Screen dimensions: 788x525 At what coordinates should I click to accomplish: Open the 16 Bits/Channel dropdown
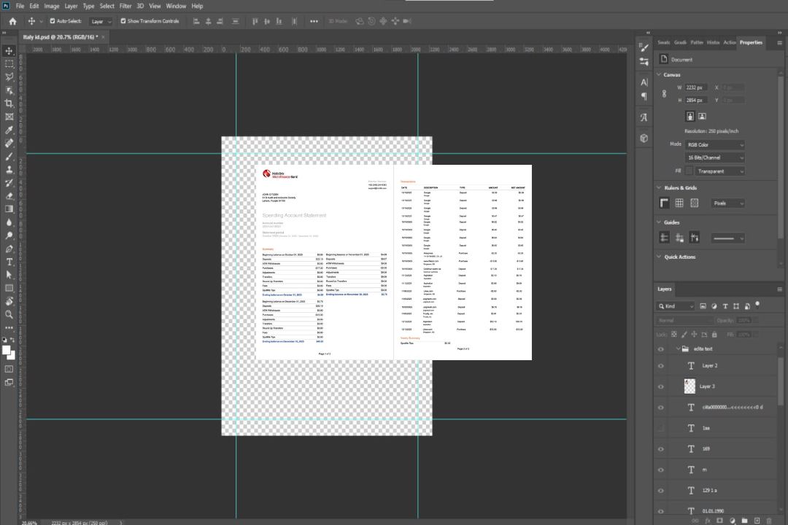(x=715, y=157)
